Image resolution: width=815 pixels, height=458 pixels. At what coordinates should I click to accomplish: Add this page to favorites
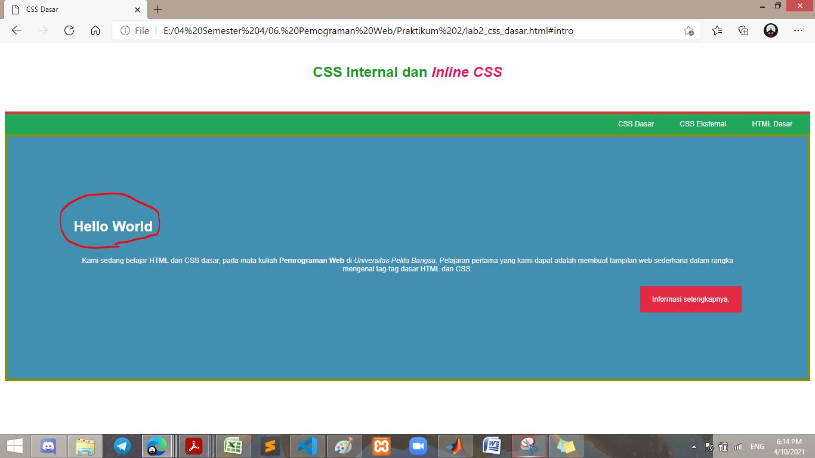689,30
